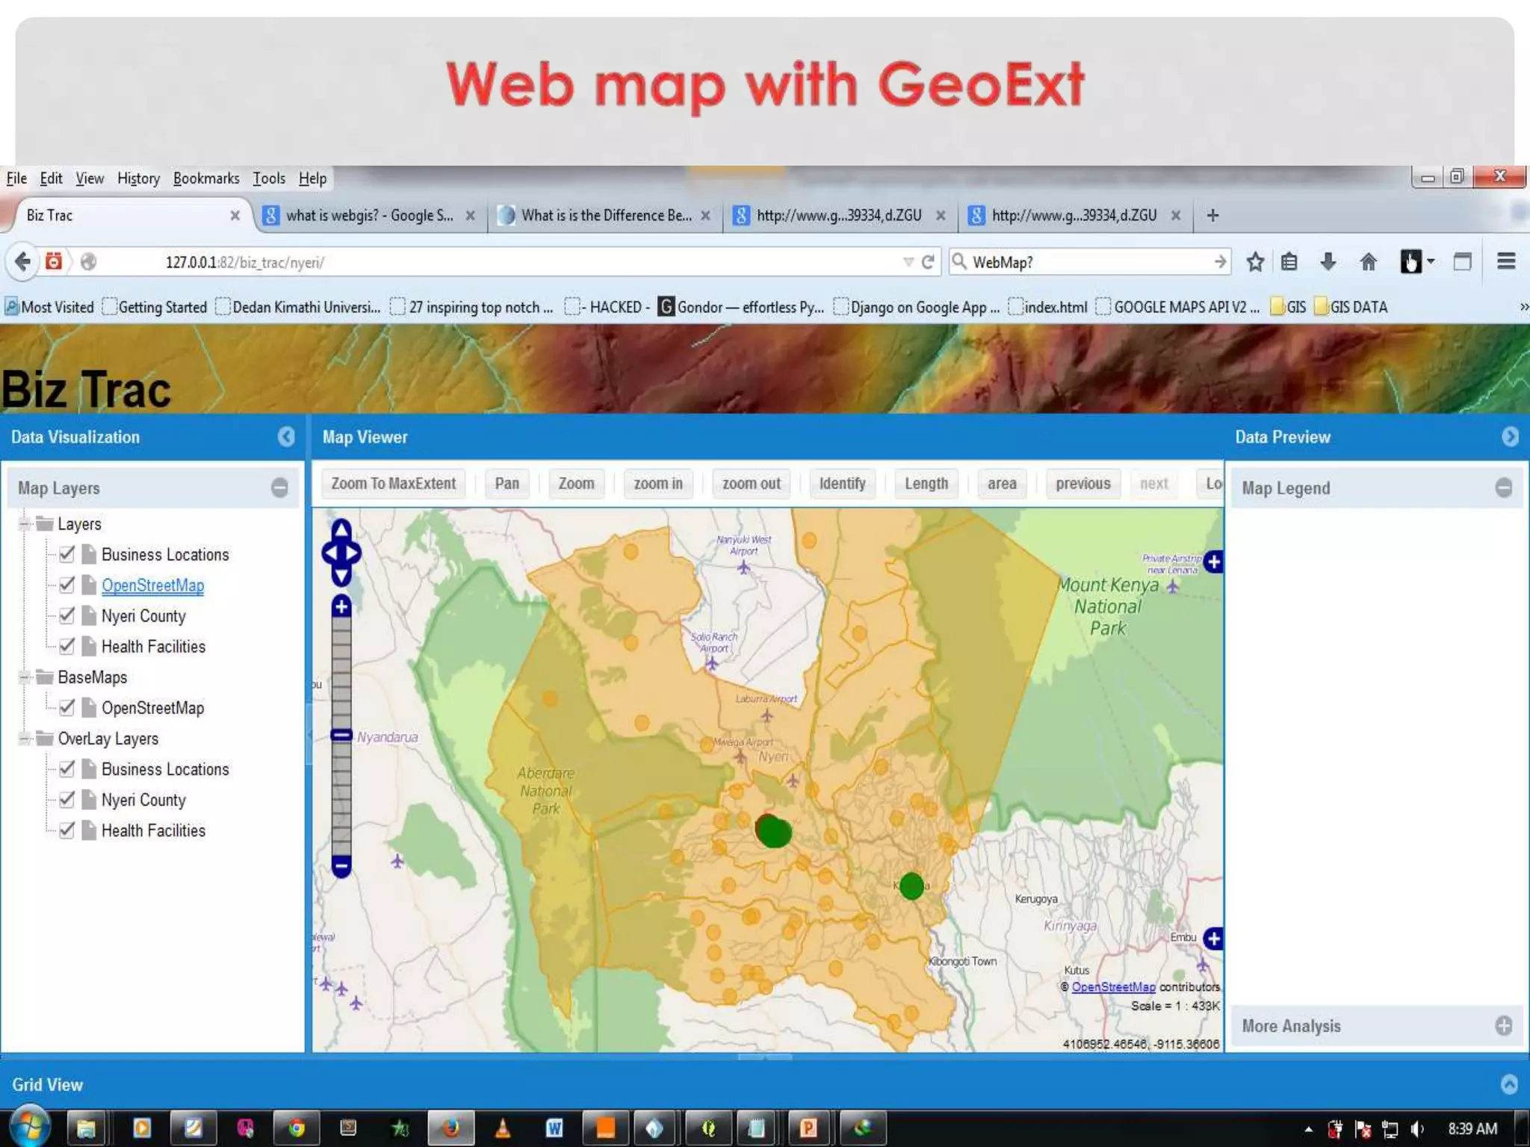1530x1147 pixels.
Task: Open Chrome from the taskbar
Action: (x=297, y=1128)
